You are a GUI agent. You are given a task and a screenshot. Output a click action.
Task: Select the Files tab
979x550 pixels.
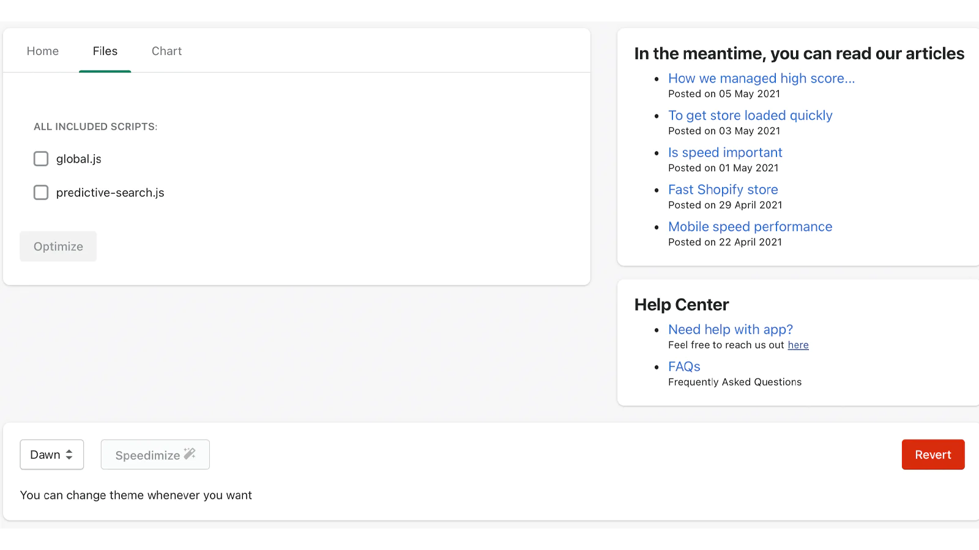(x=105, y=51)
